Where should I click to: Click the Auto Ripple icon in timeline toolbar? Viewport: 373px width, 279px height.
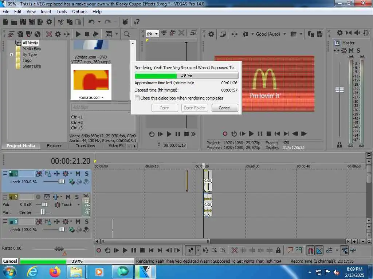click(329, 250)
